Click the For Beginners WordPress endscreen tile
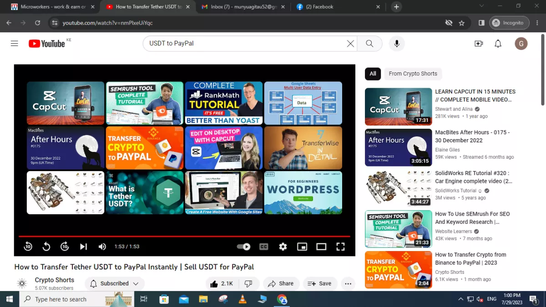This screenshot has width=546, height=307. [303, 192]
